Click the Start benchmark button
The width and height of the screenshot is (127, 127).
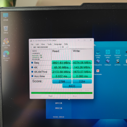50,96
